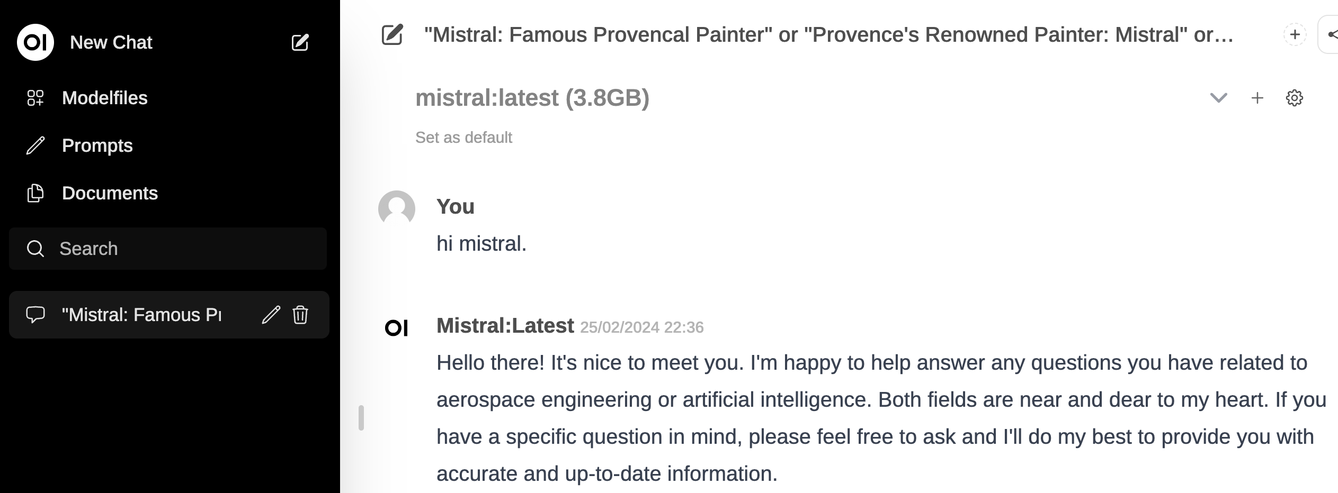The height and width of the screenshot is (493, 1338).
Task: Rename chat using sidebar pencil icon
Action: tap(271, 315)
